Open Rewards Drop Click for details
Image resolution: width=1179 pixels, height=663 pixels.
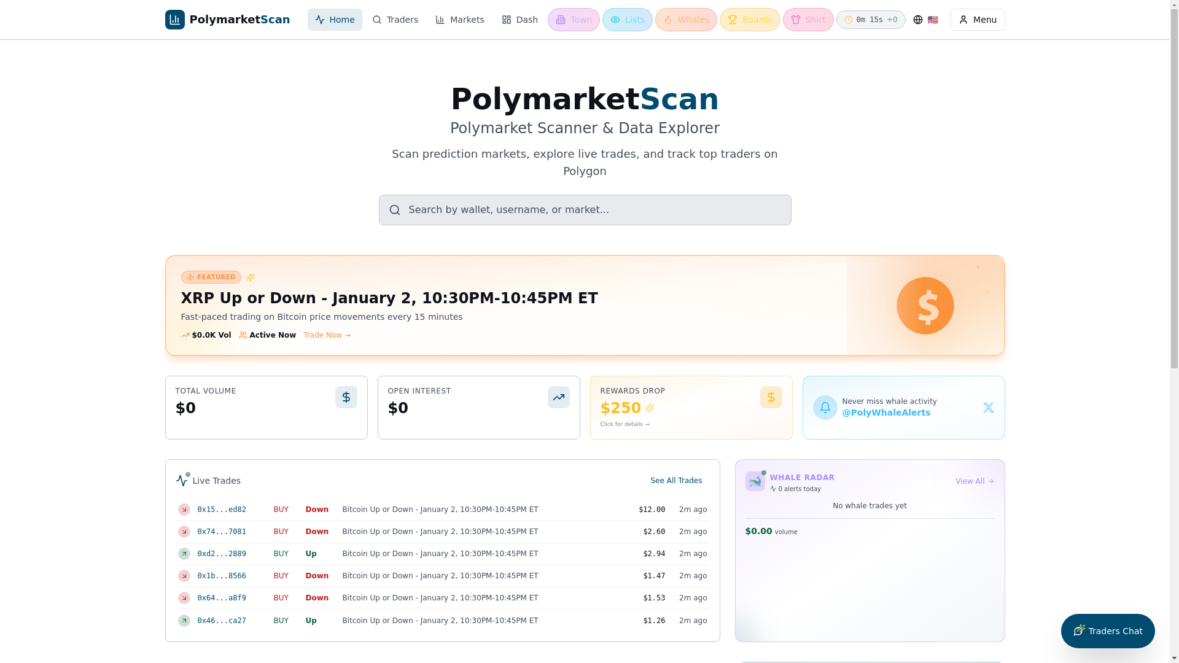click(625, 424)
